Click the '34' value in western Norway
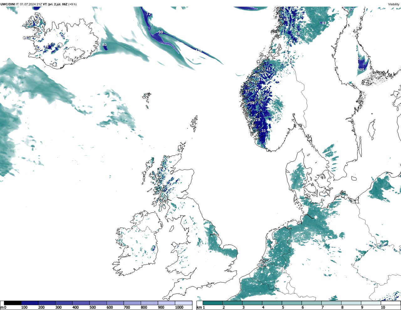Image resolution: width=401 pixels, height=310 pixels. point(252,103)
